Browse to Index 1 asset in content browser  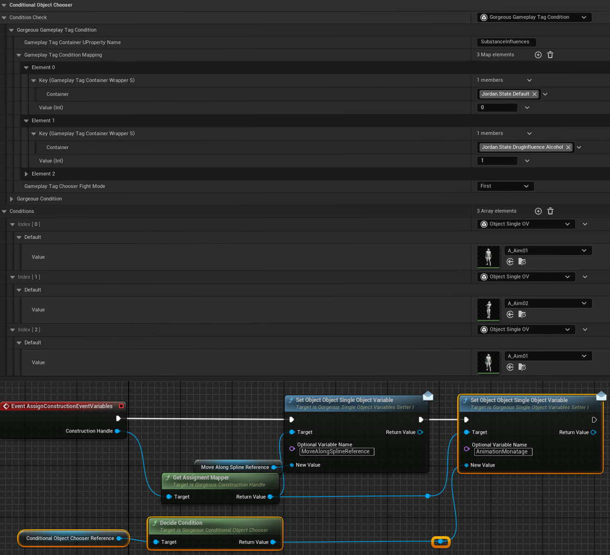522,314
